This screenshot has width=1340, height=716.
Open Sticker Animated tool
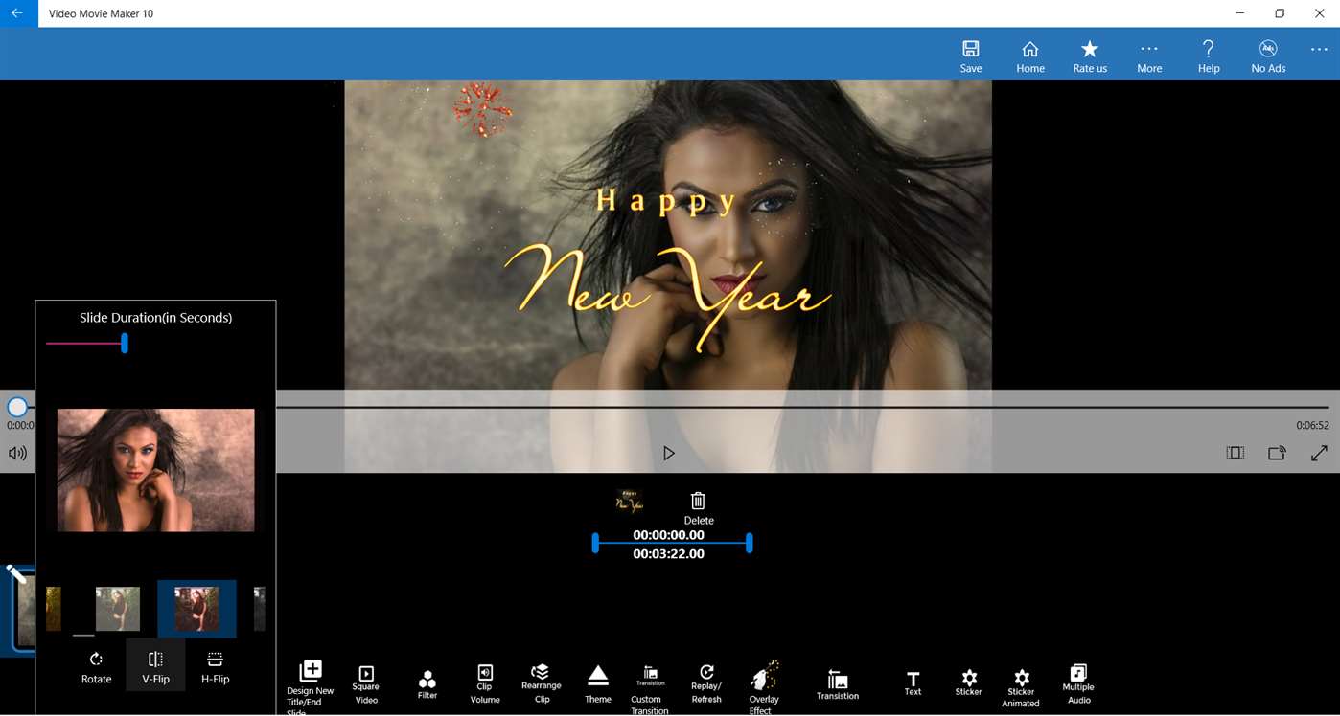1021,688
